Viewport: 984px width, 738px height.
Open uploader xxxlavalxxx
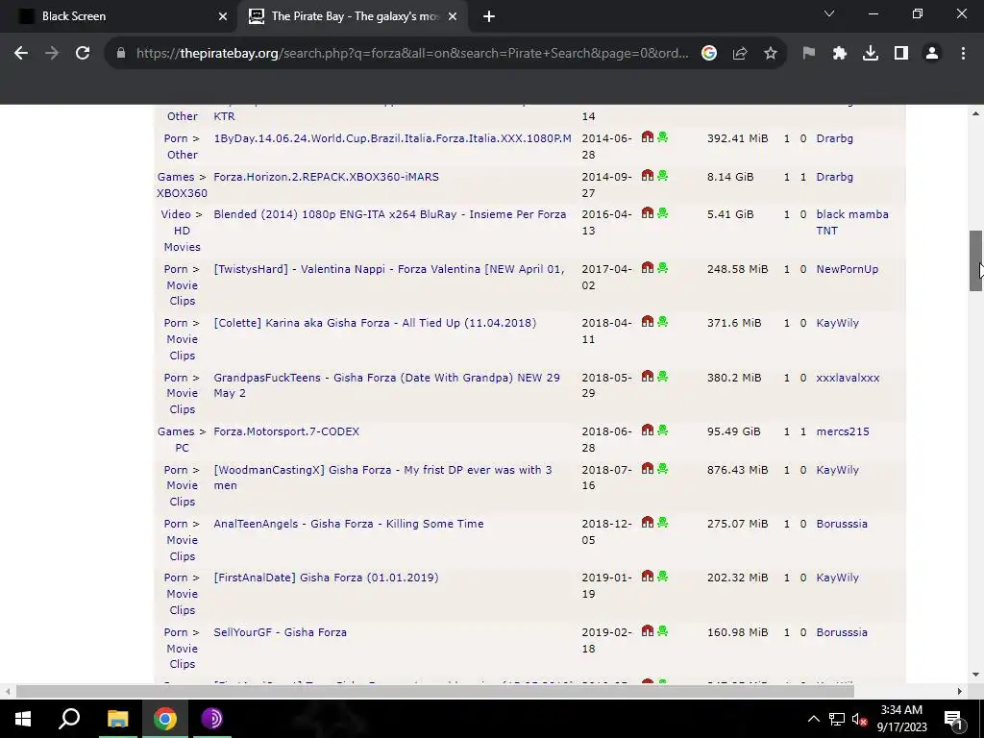click(x=848, y=378)
